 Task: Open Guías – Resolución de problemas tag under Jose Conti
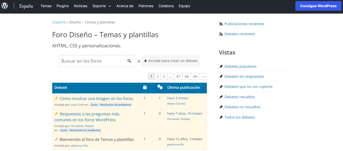pyautogui.click(x=111, y=105)
